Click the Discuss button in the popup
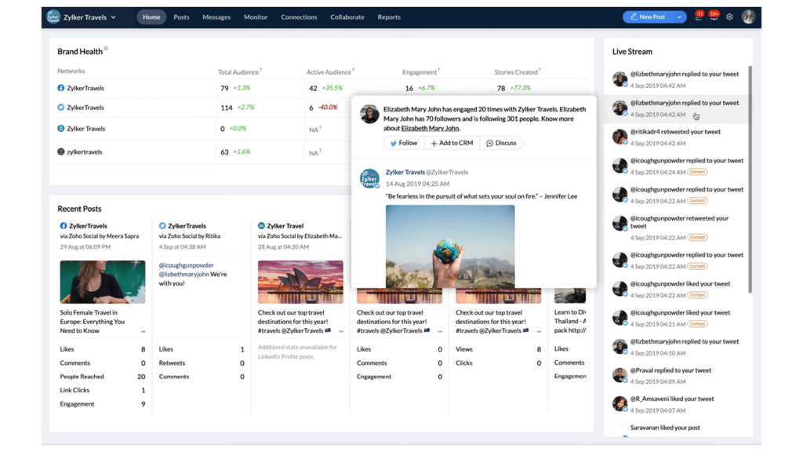Viewport: 803px width, 452px height. click(x=501, y=143)
